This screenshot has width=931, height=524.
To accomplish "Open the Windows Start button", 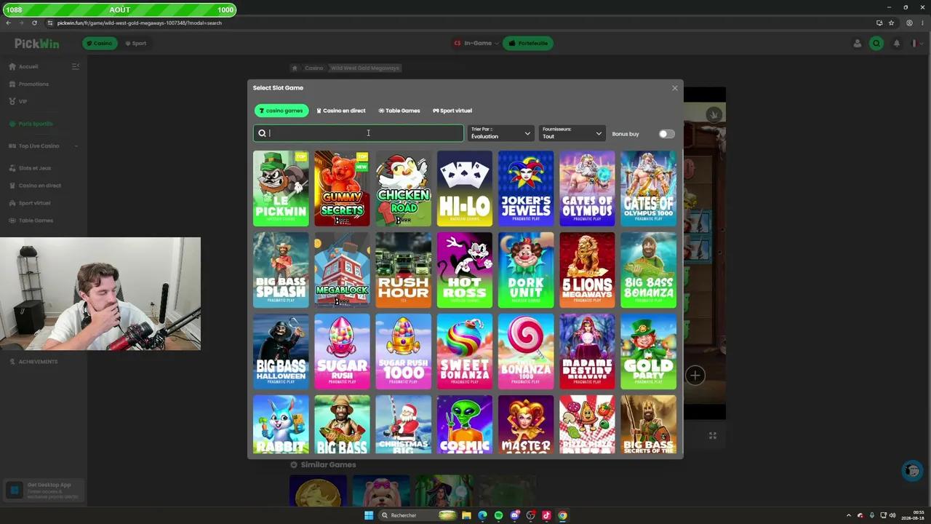I will click(x=369, y=515).
